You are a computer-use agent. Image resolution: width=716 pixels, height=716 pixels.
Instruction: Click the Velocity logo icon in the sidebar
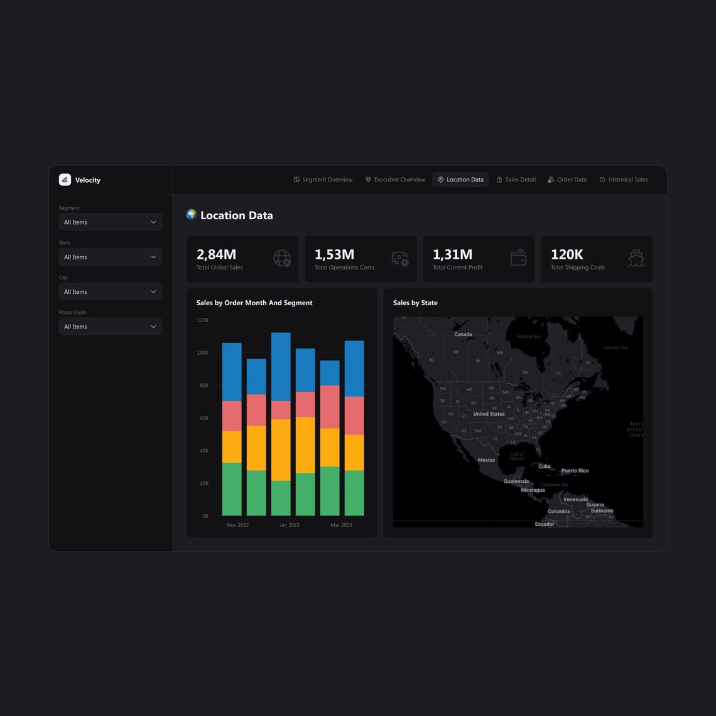[65, 180]
